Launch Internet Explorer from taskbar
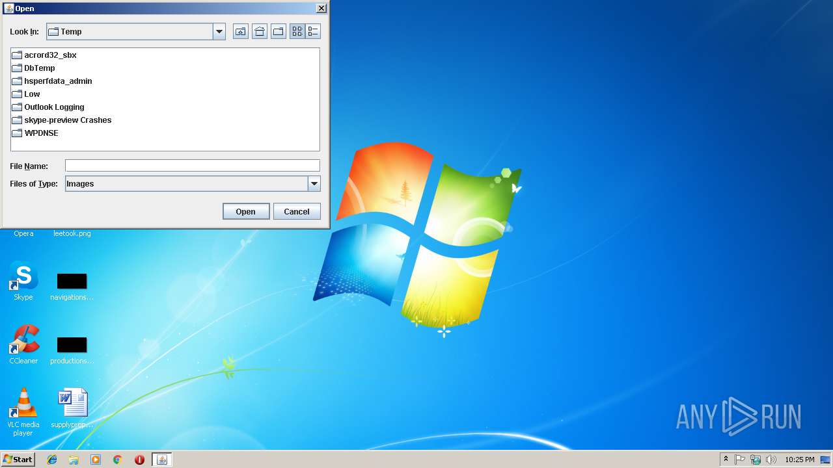The height and width of the screenshot is (468, 833). click(52, 460)
